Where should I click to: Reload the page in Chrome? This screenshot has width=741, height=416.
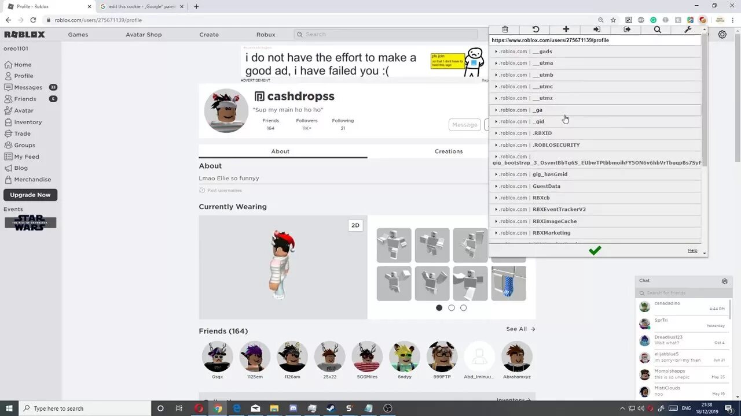click(33, 20)
